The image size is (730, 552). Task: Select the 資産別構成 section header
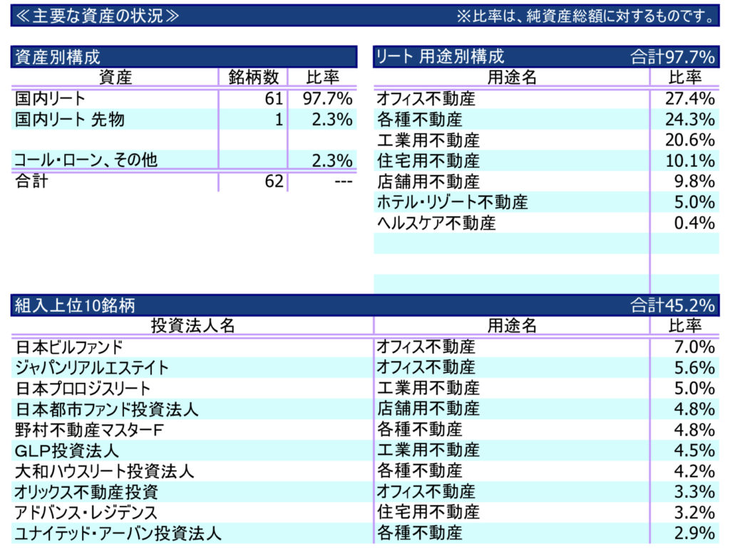58,57
